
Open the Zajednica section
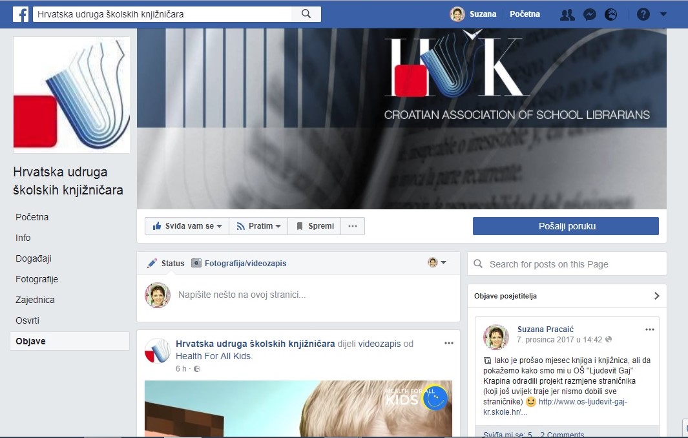(35, 300)
